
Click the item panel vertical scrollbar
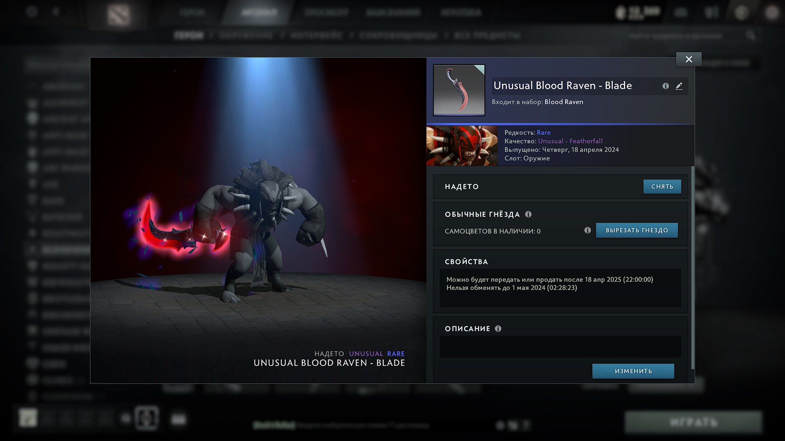click(692, 267)
